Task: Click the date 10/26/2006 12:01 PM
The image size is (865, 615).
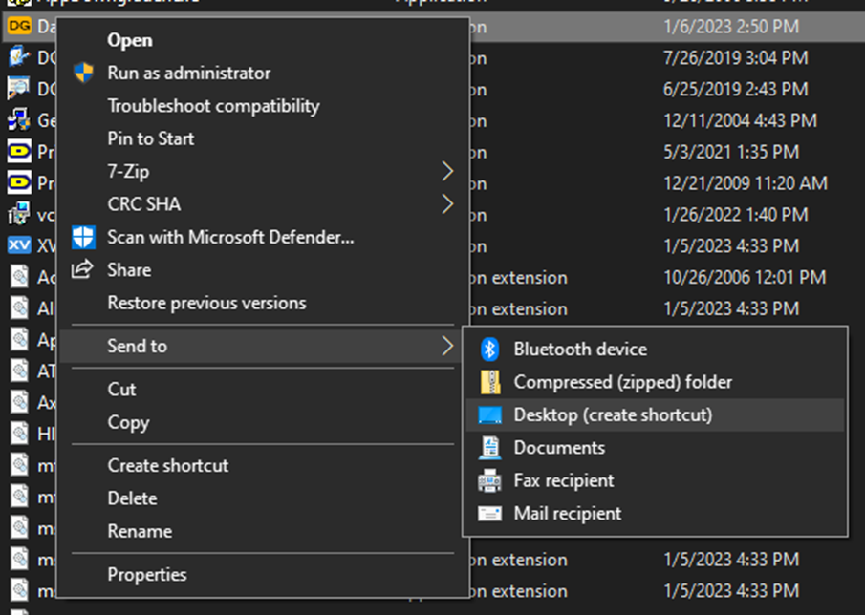Action: (x=745, y=277)
